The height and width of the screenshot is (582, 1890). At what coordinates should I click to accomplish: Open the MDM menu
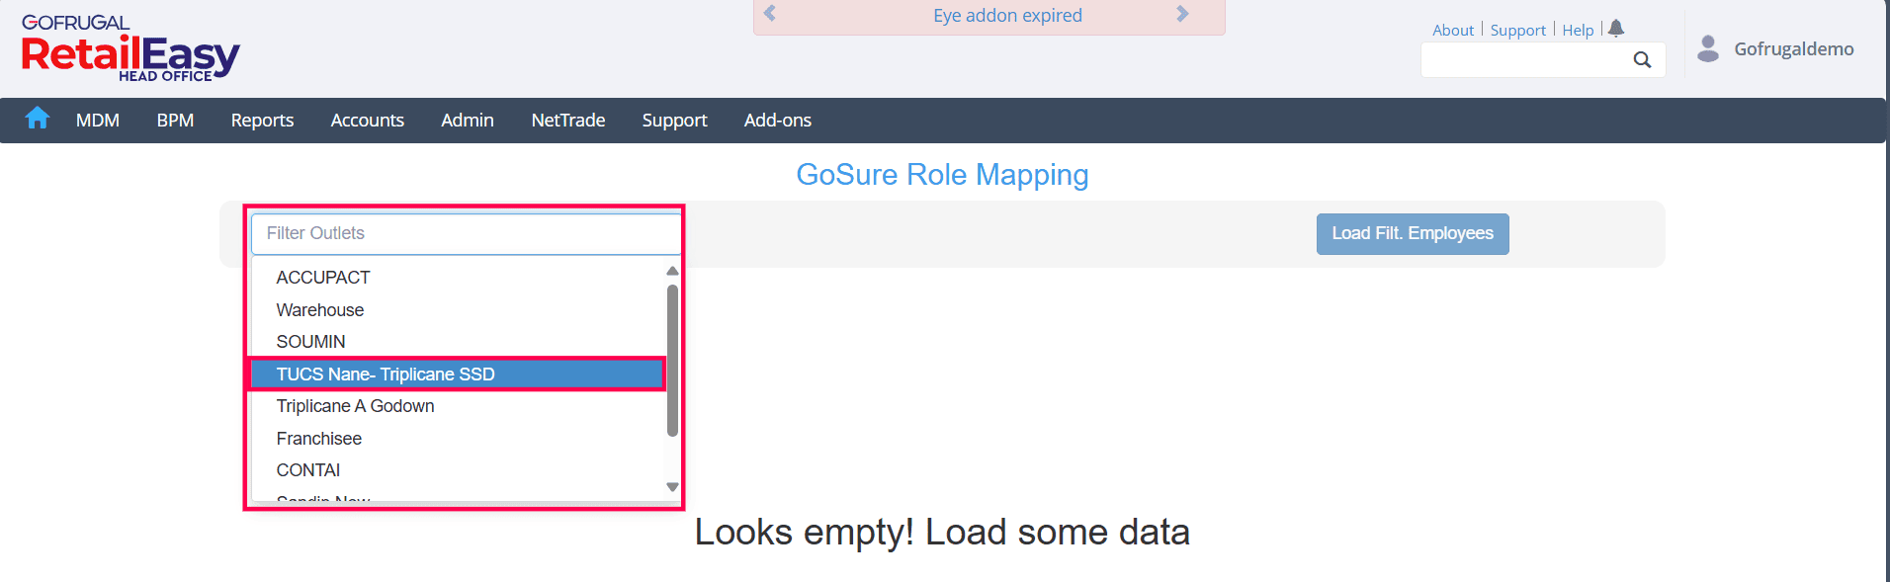pyautogui.click(x=98, y=121)
